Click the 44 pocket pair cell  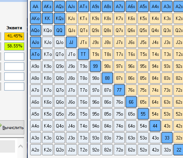[155, 126]
